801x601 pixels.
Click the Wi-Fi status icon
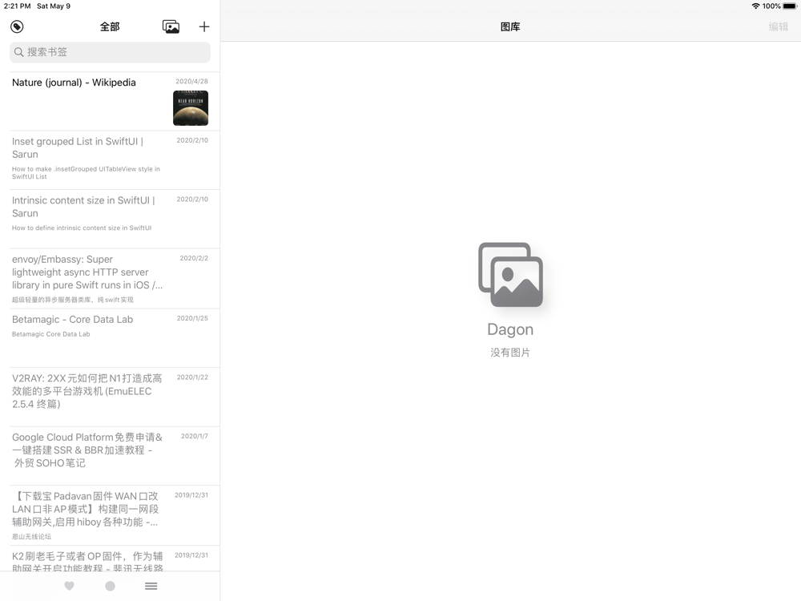[x=755, y=6]
